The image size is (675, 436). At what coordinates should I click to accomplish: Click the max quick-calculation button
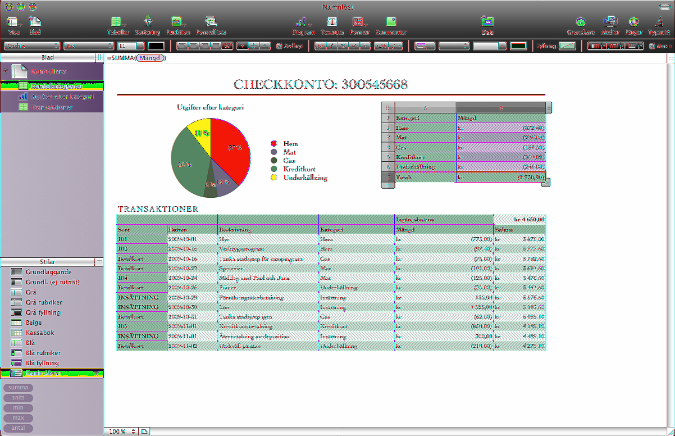(x=18, y=418)
